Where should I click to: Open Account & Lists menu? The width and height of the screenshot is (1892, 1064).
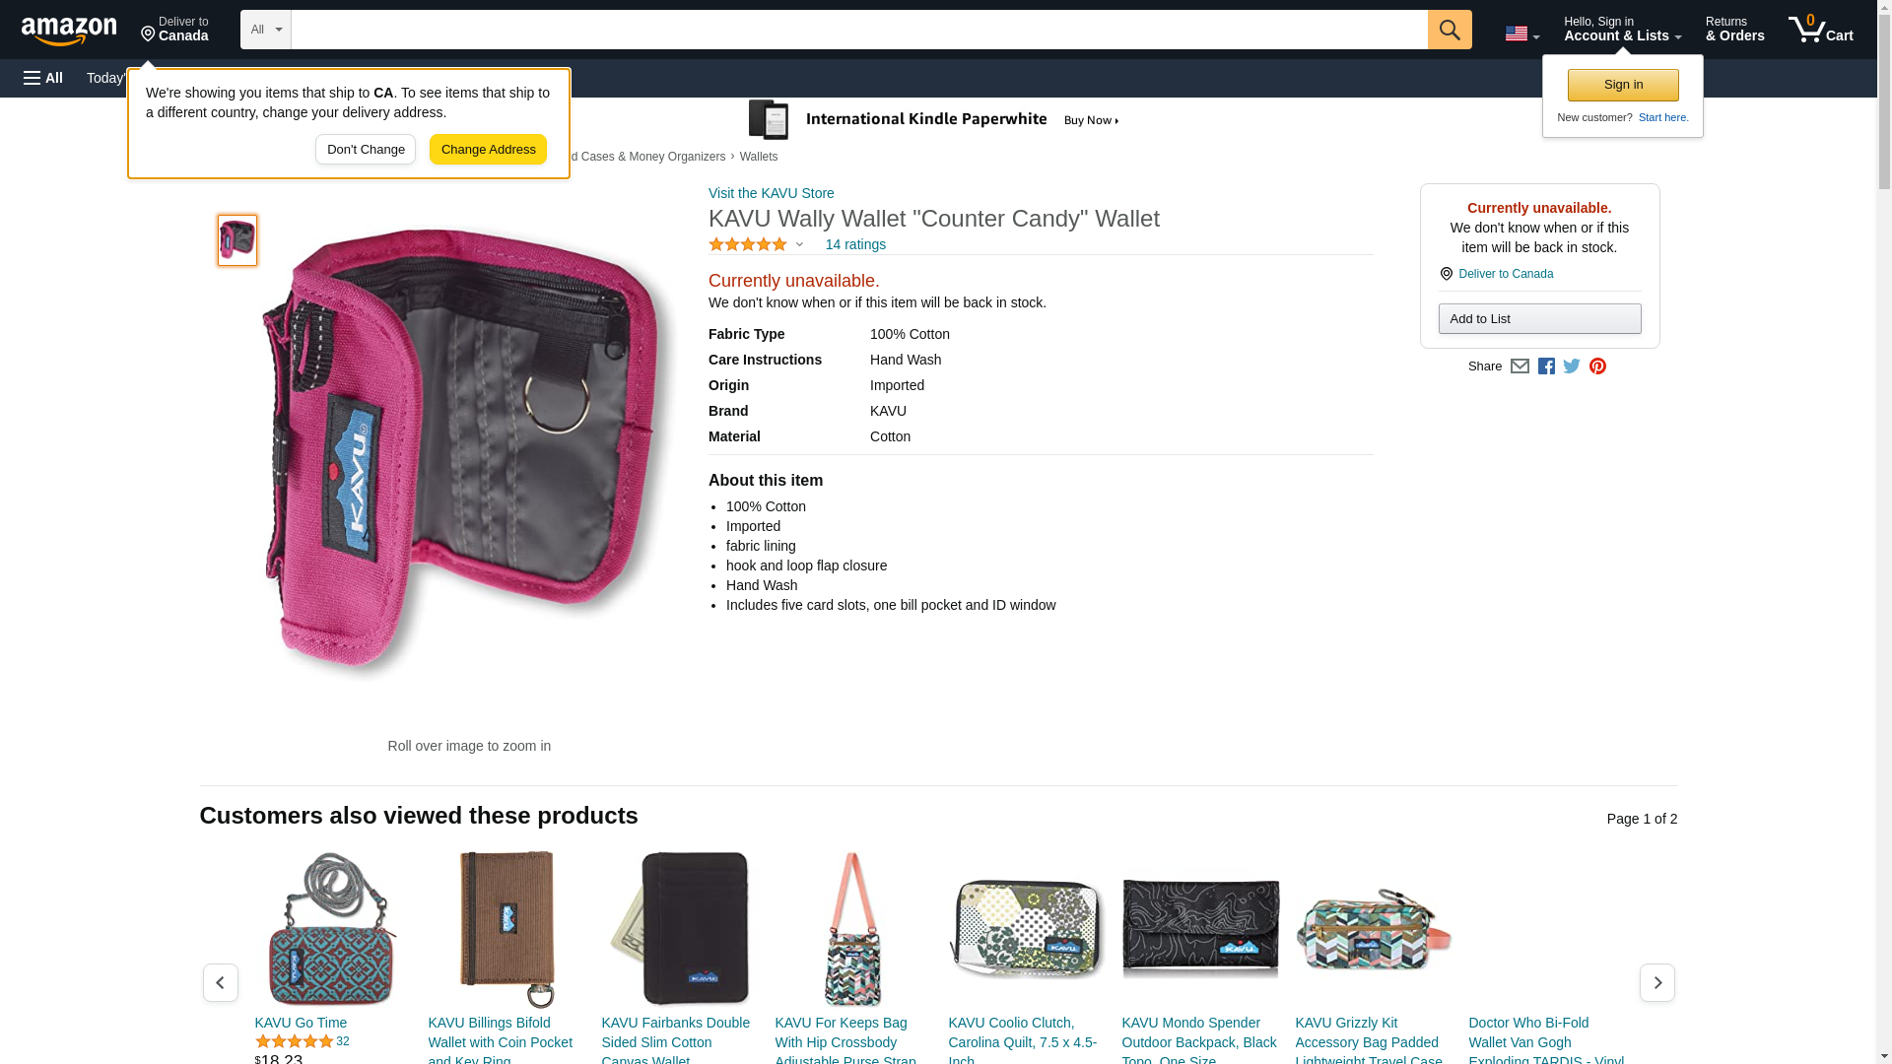pyautogui.click(x=1622, y=30)
